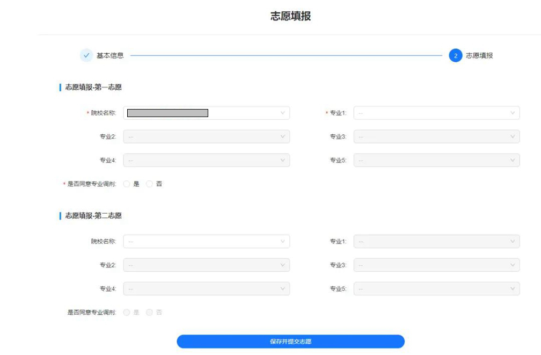The width and height of the screenshot is (541, 355).
Task: Expand first choice 专业2 dropdown
Action: [206, 136]
